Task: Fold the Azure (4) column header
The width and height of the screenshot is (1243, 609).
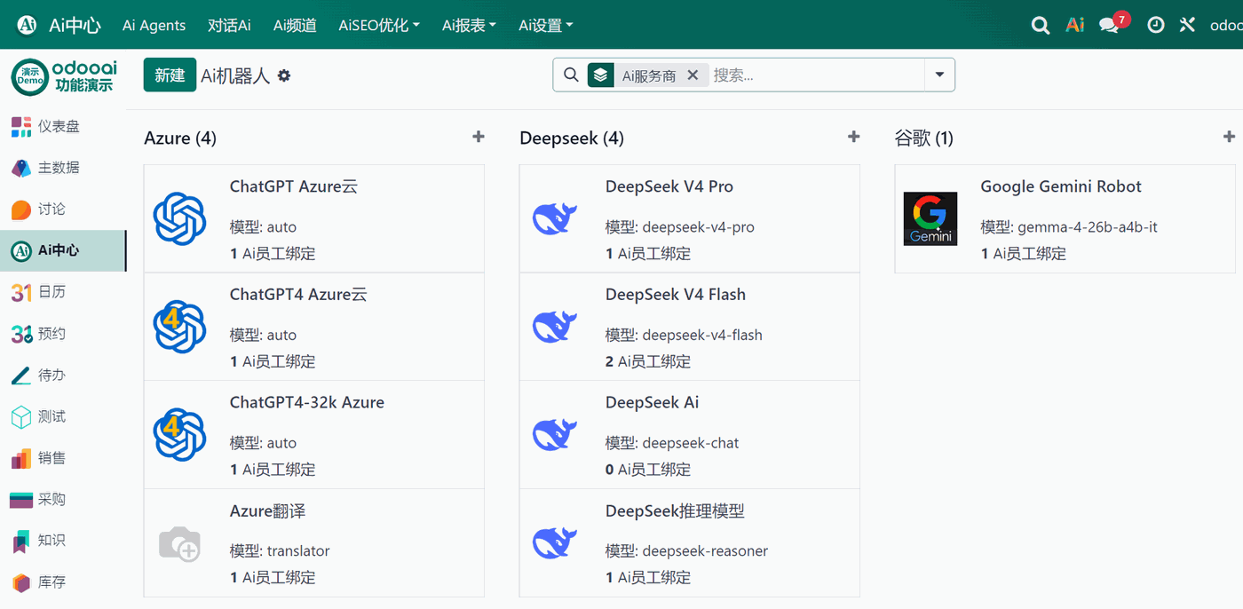Action: [x=180, y=138]
